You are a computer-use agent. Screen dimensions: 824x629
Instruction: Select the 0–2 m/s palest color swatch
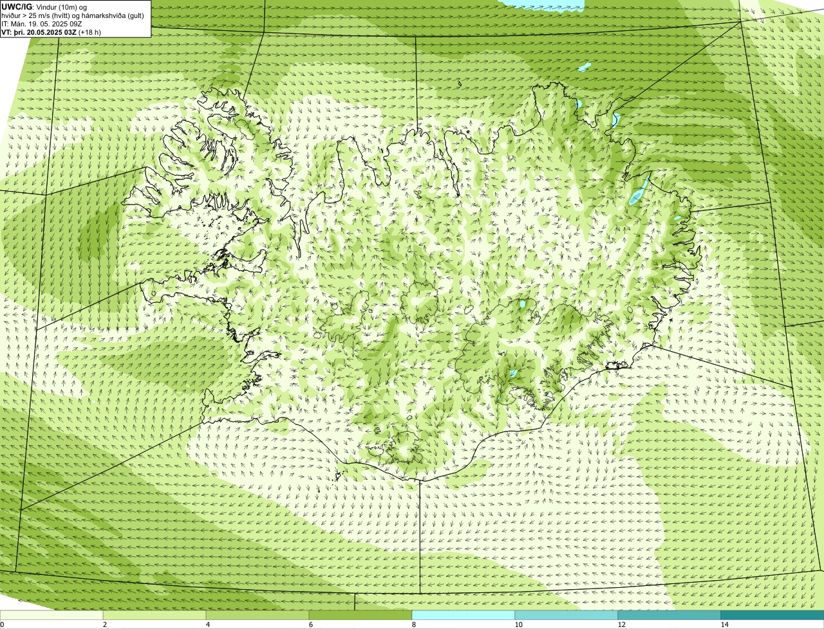pyautogui.click(x=51, y=615)
